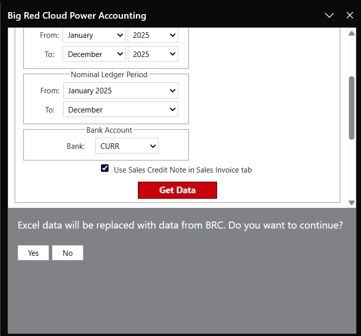The width and height of the screenshot is (361, 336).
Task: Decline the data replacement with No
Action: point(68,253)
